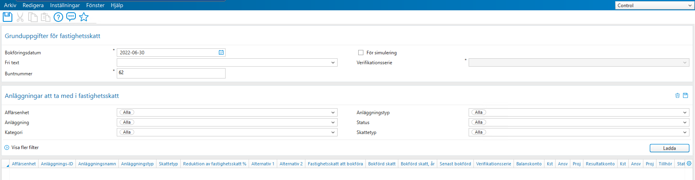The width and height of the screenshot is (695, 180).
Task: Click the Resultatkonto column header
Action: (600, 164)
